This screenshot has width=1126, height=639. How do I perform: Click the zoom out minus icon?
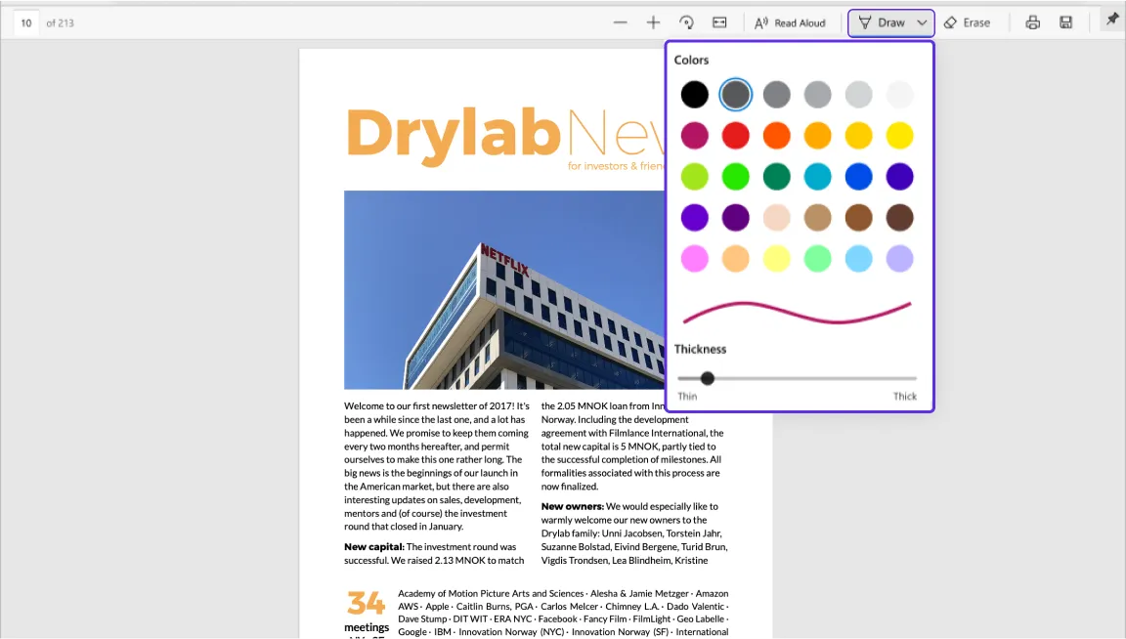621,23
